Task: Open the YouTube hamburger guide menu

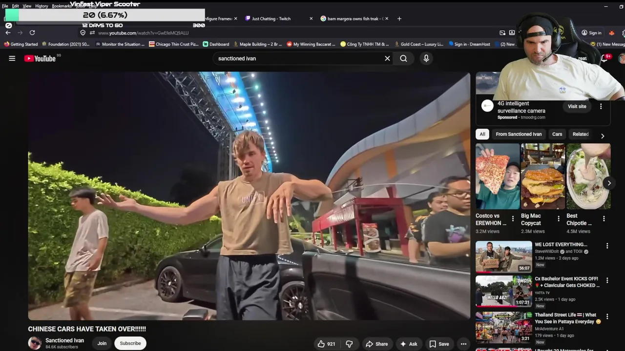Action: 12,58
